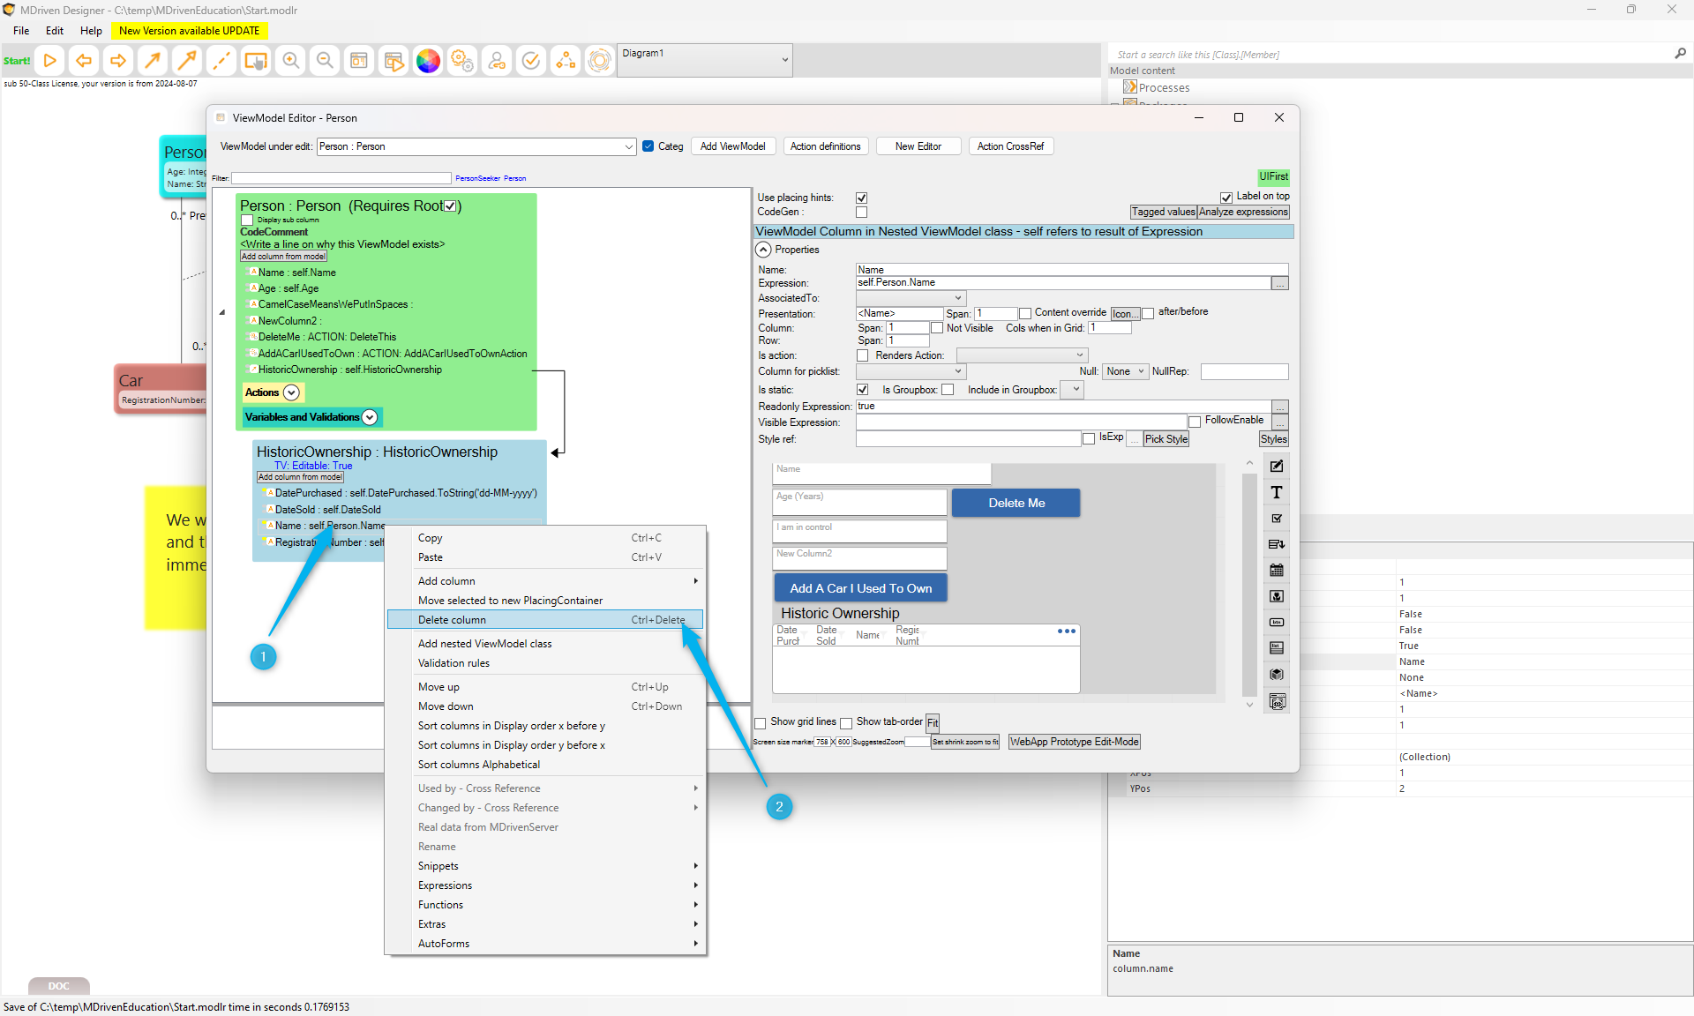Click the play/run toolbar icon

(x=50, y=61)
